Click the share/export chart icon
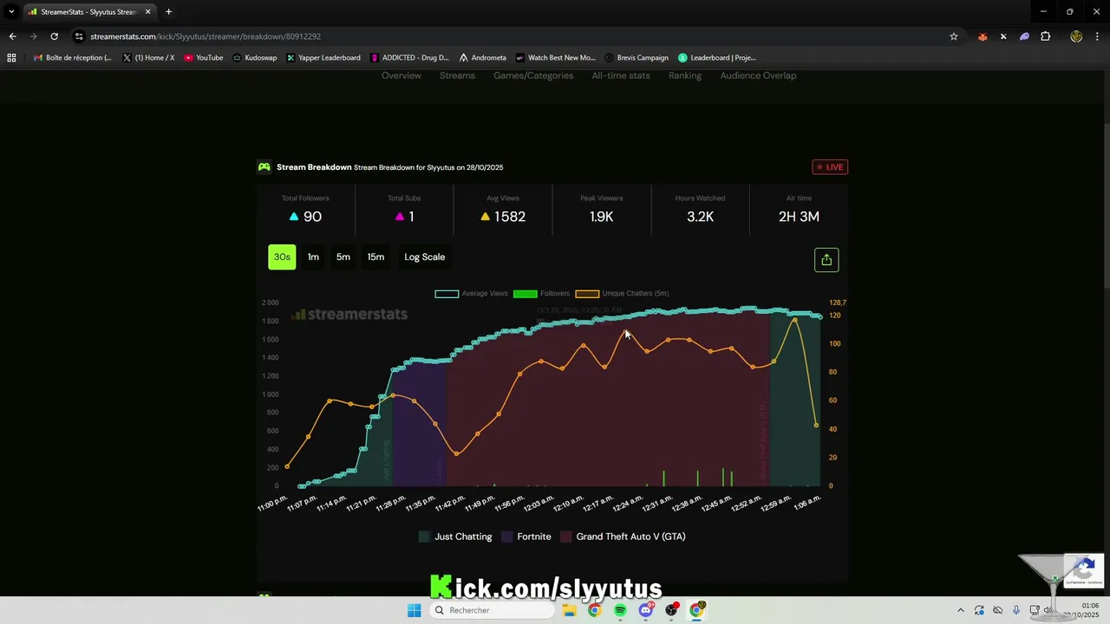1110x624 pixels. point(826,260)
